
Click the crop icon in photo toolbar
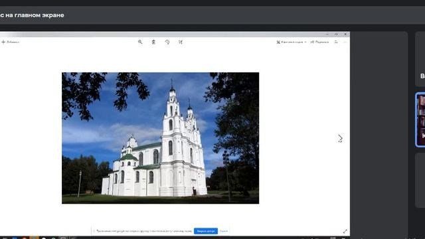(x=181, y=42)
